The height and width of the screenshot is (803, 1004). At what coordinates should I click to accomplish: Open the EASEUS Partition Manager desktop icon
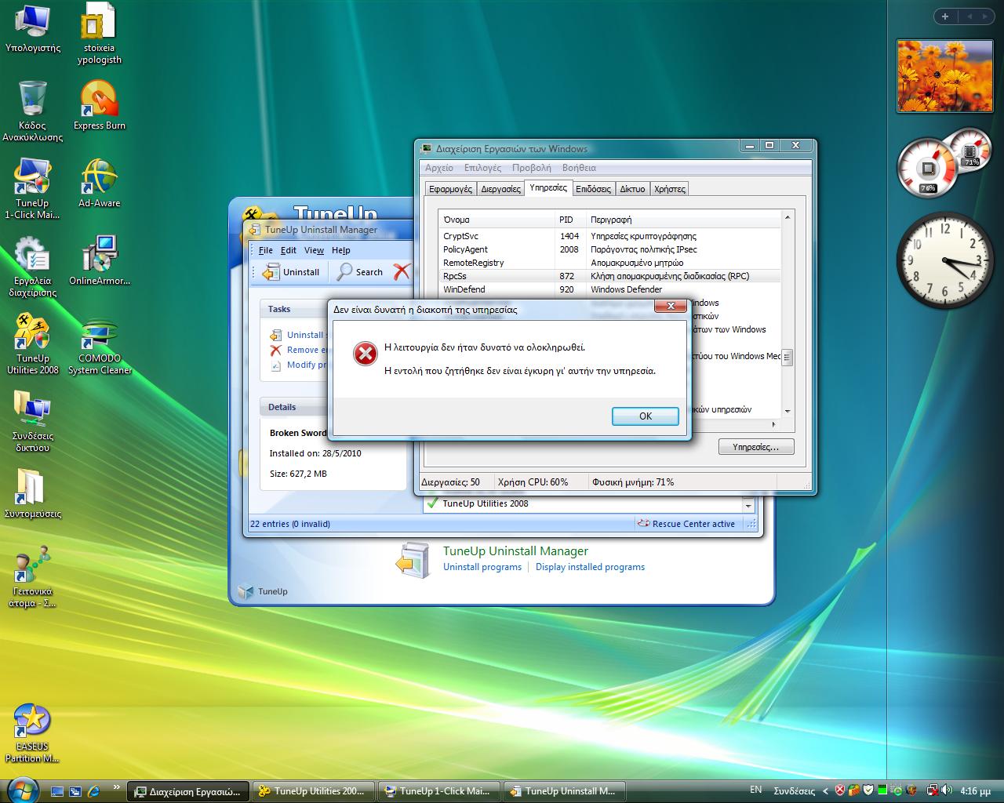(x=32, y=732)
